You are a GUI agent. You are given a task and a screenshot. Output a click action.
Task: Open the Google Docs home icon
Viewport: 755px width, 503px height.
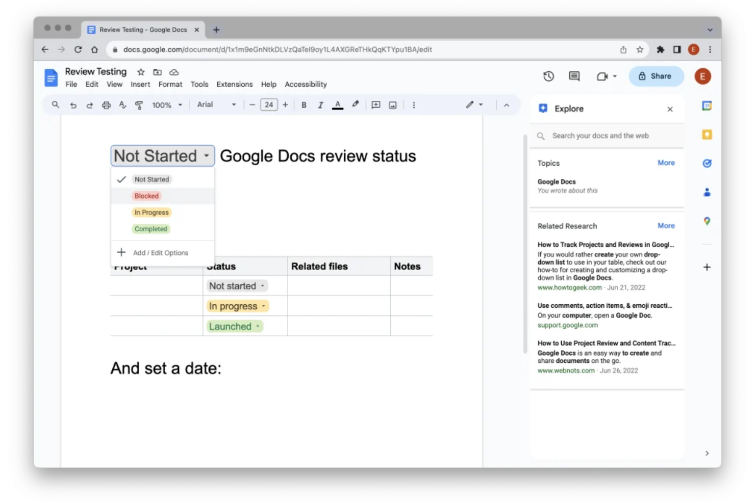tap(51, 77)
